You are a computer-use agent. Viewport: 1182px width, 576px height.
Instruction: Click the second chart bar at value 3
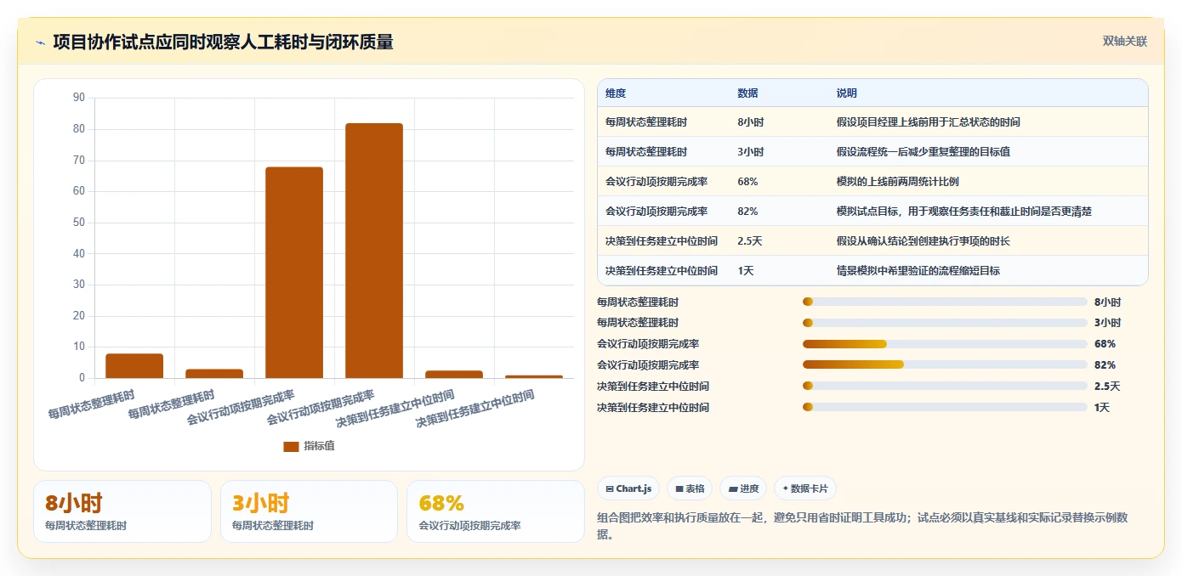pos(214,374)
